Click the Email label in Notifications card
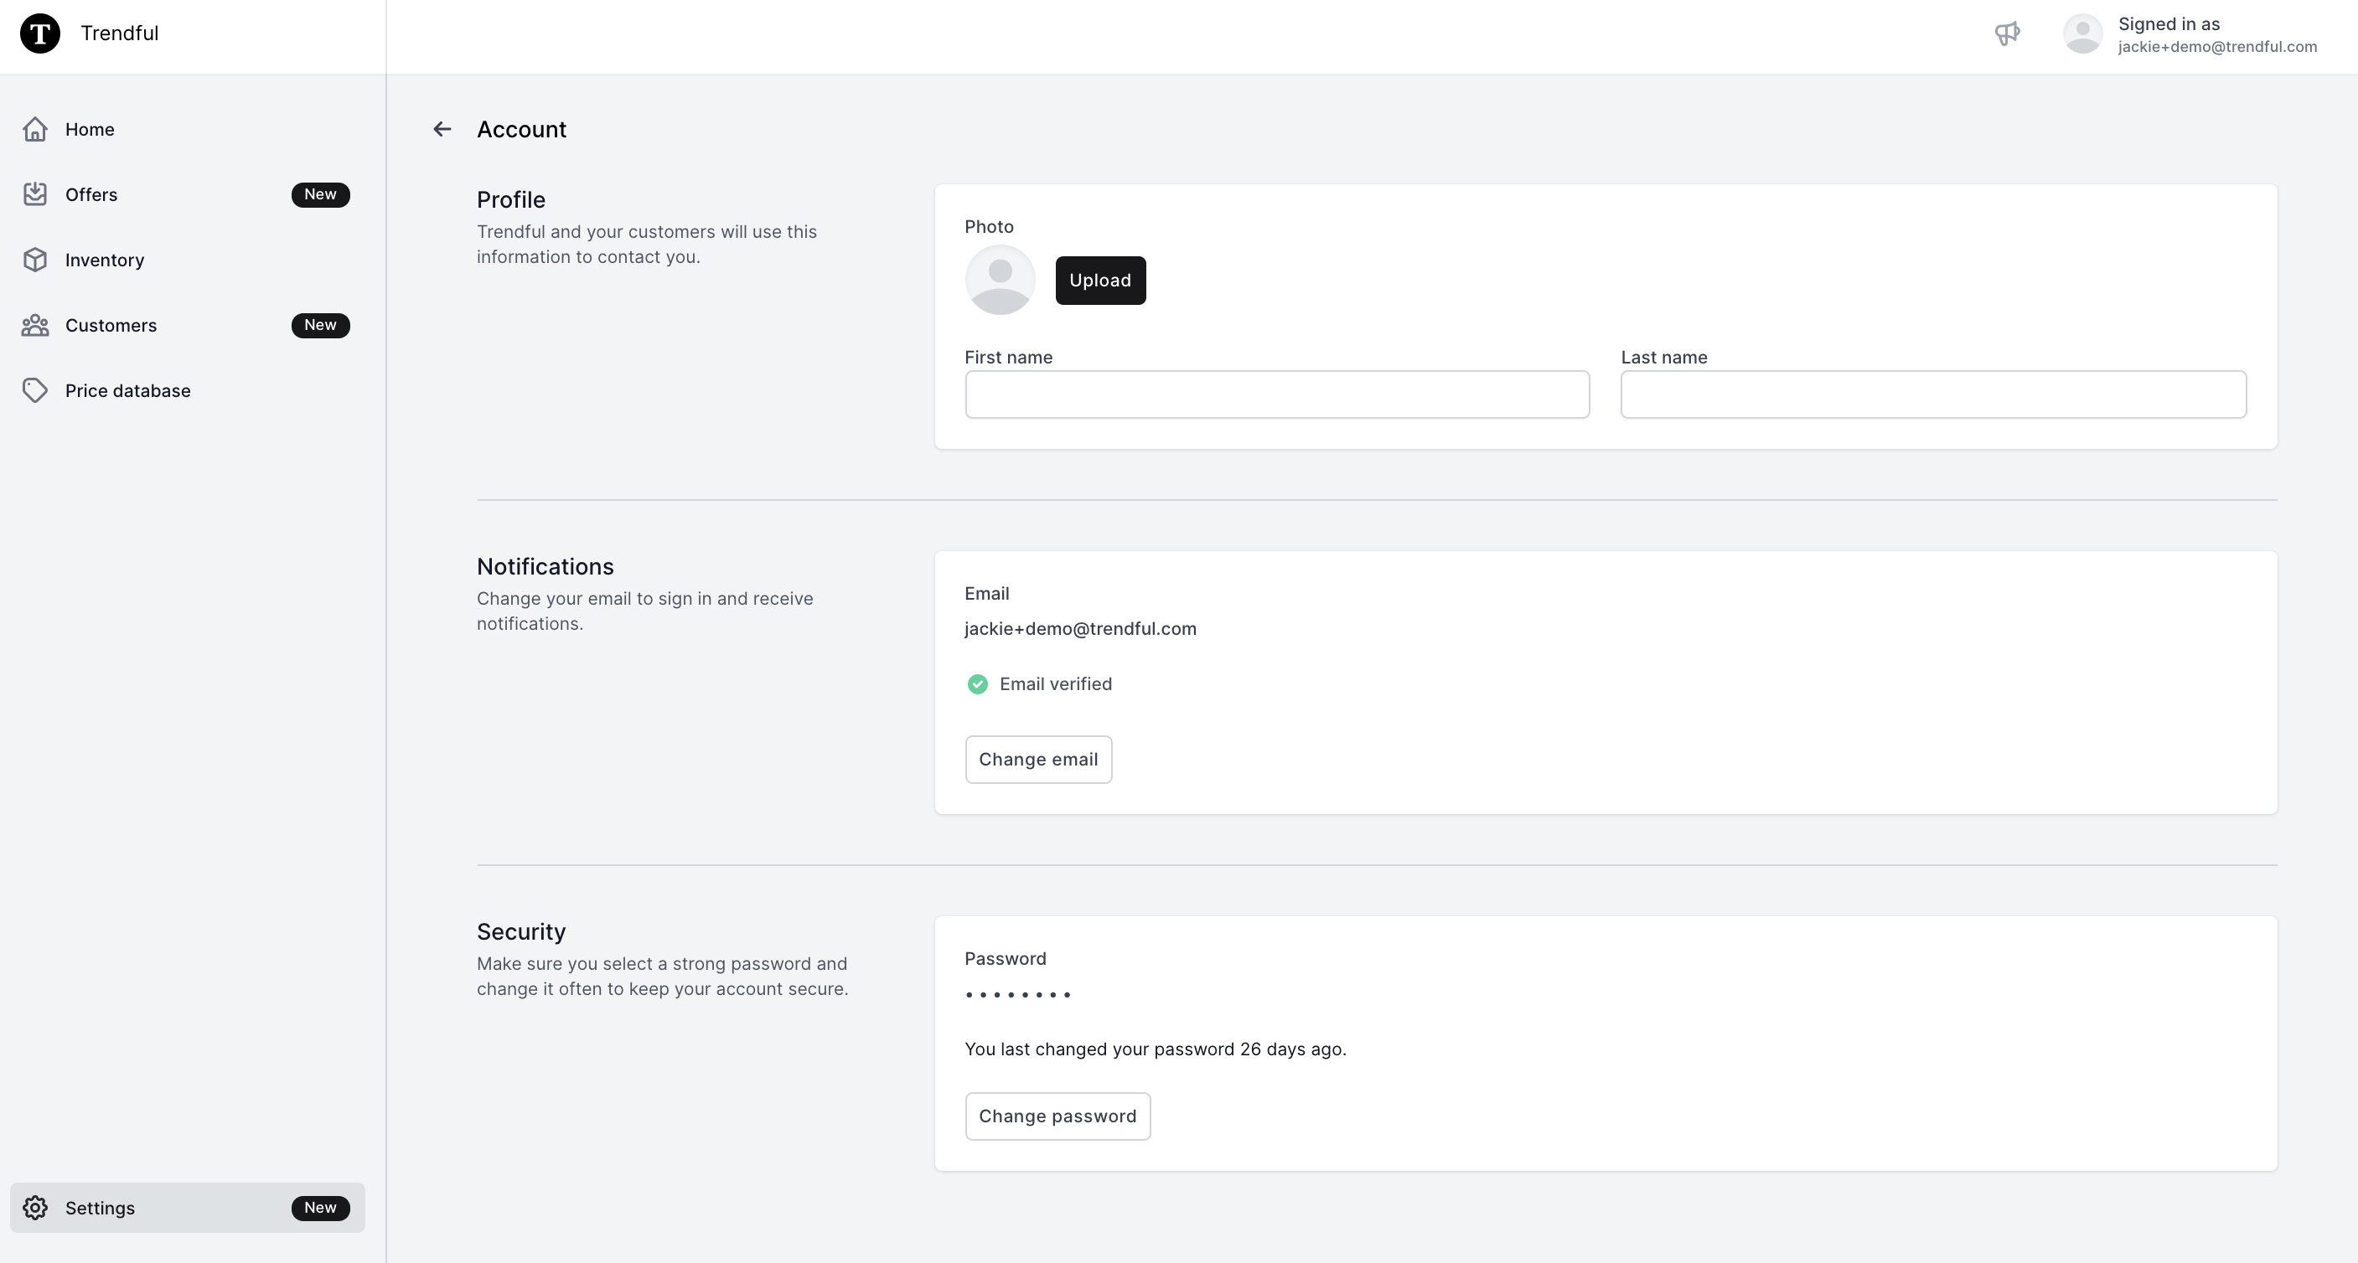Viewport: 2358px width, 1263px height. pyautogui.click(x=987, y=593)
